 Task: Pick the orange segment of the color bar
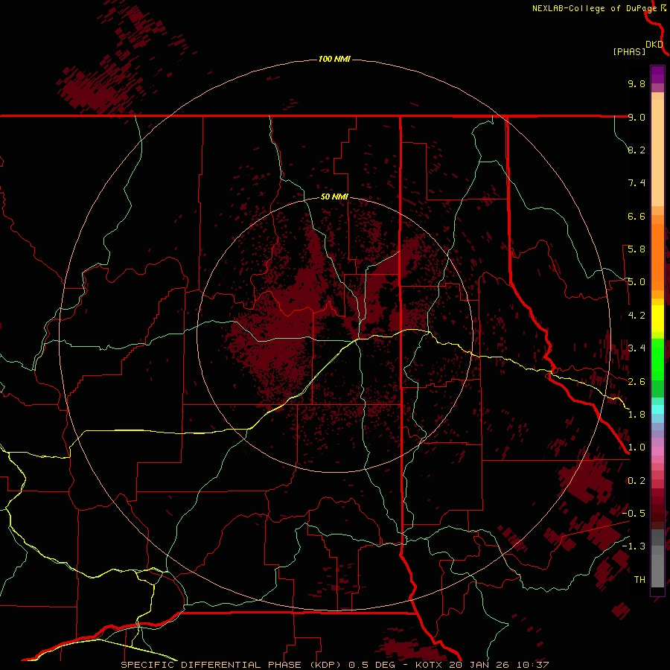(x=657, y=258)
